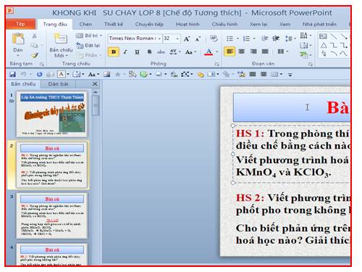
Task: Select the Curve shape in gallery
Action: click(344, 54)
